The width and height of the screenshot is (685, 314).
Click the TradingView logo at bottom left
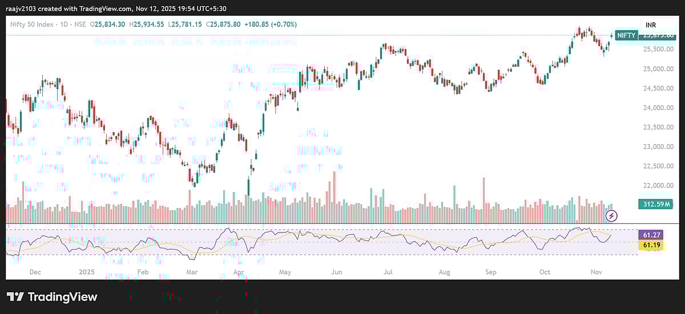click(x=52, y=297)
